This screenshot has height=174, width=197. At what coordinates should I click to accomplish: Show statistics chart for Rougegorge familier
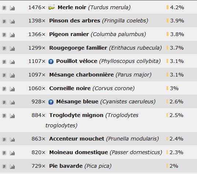pyautogui.click(x=12, y=49)
